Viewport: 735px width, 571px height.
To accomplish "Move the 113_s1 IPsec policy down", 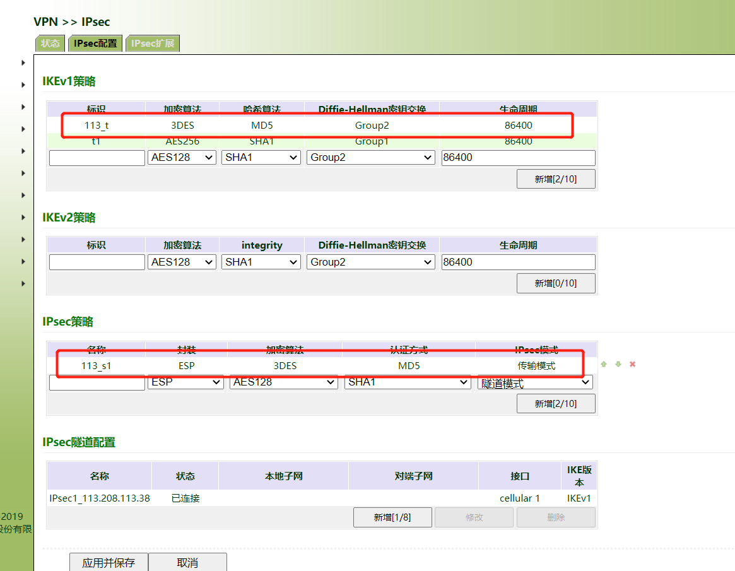I will [x=618, y=365].
